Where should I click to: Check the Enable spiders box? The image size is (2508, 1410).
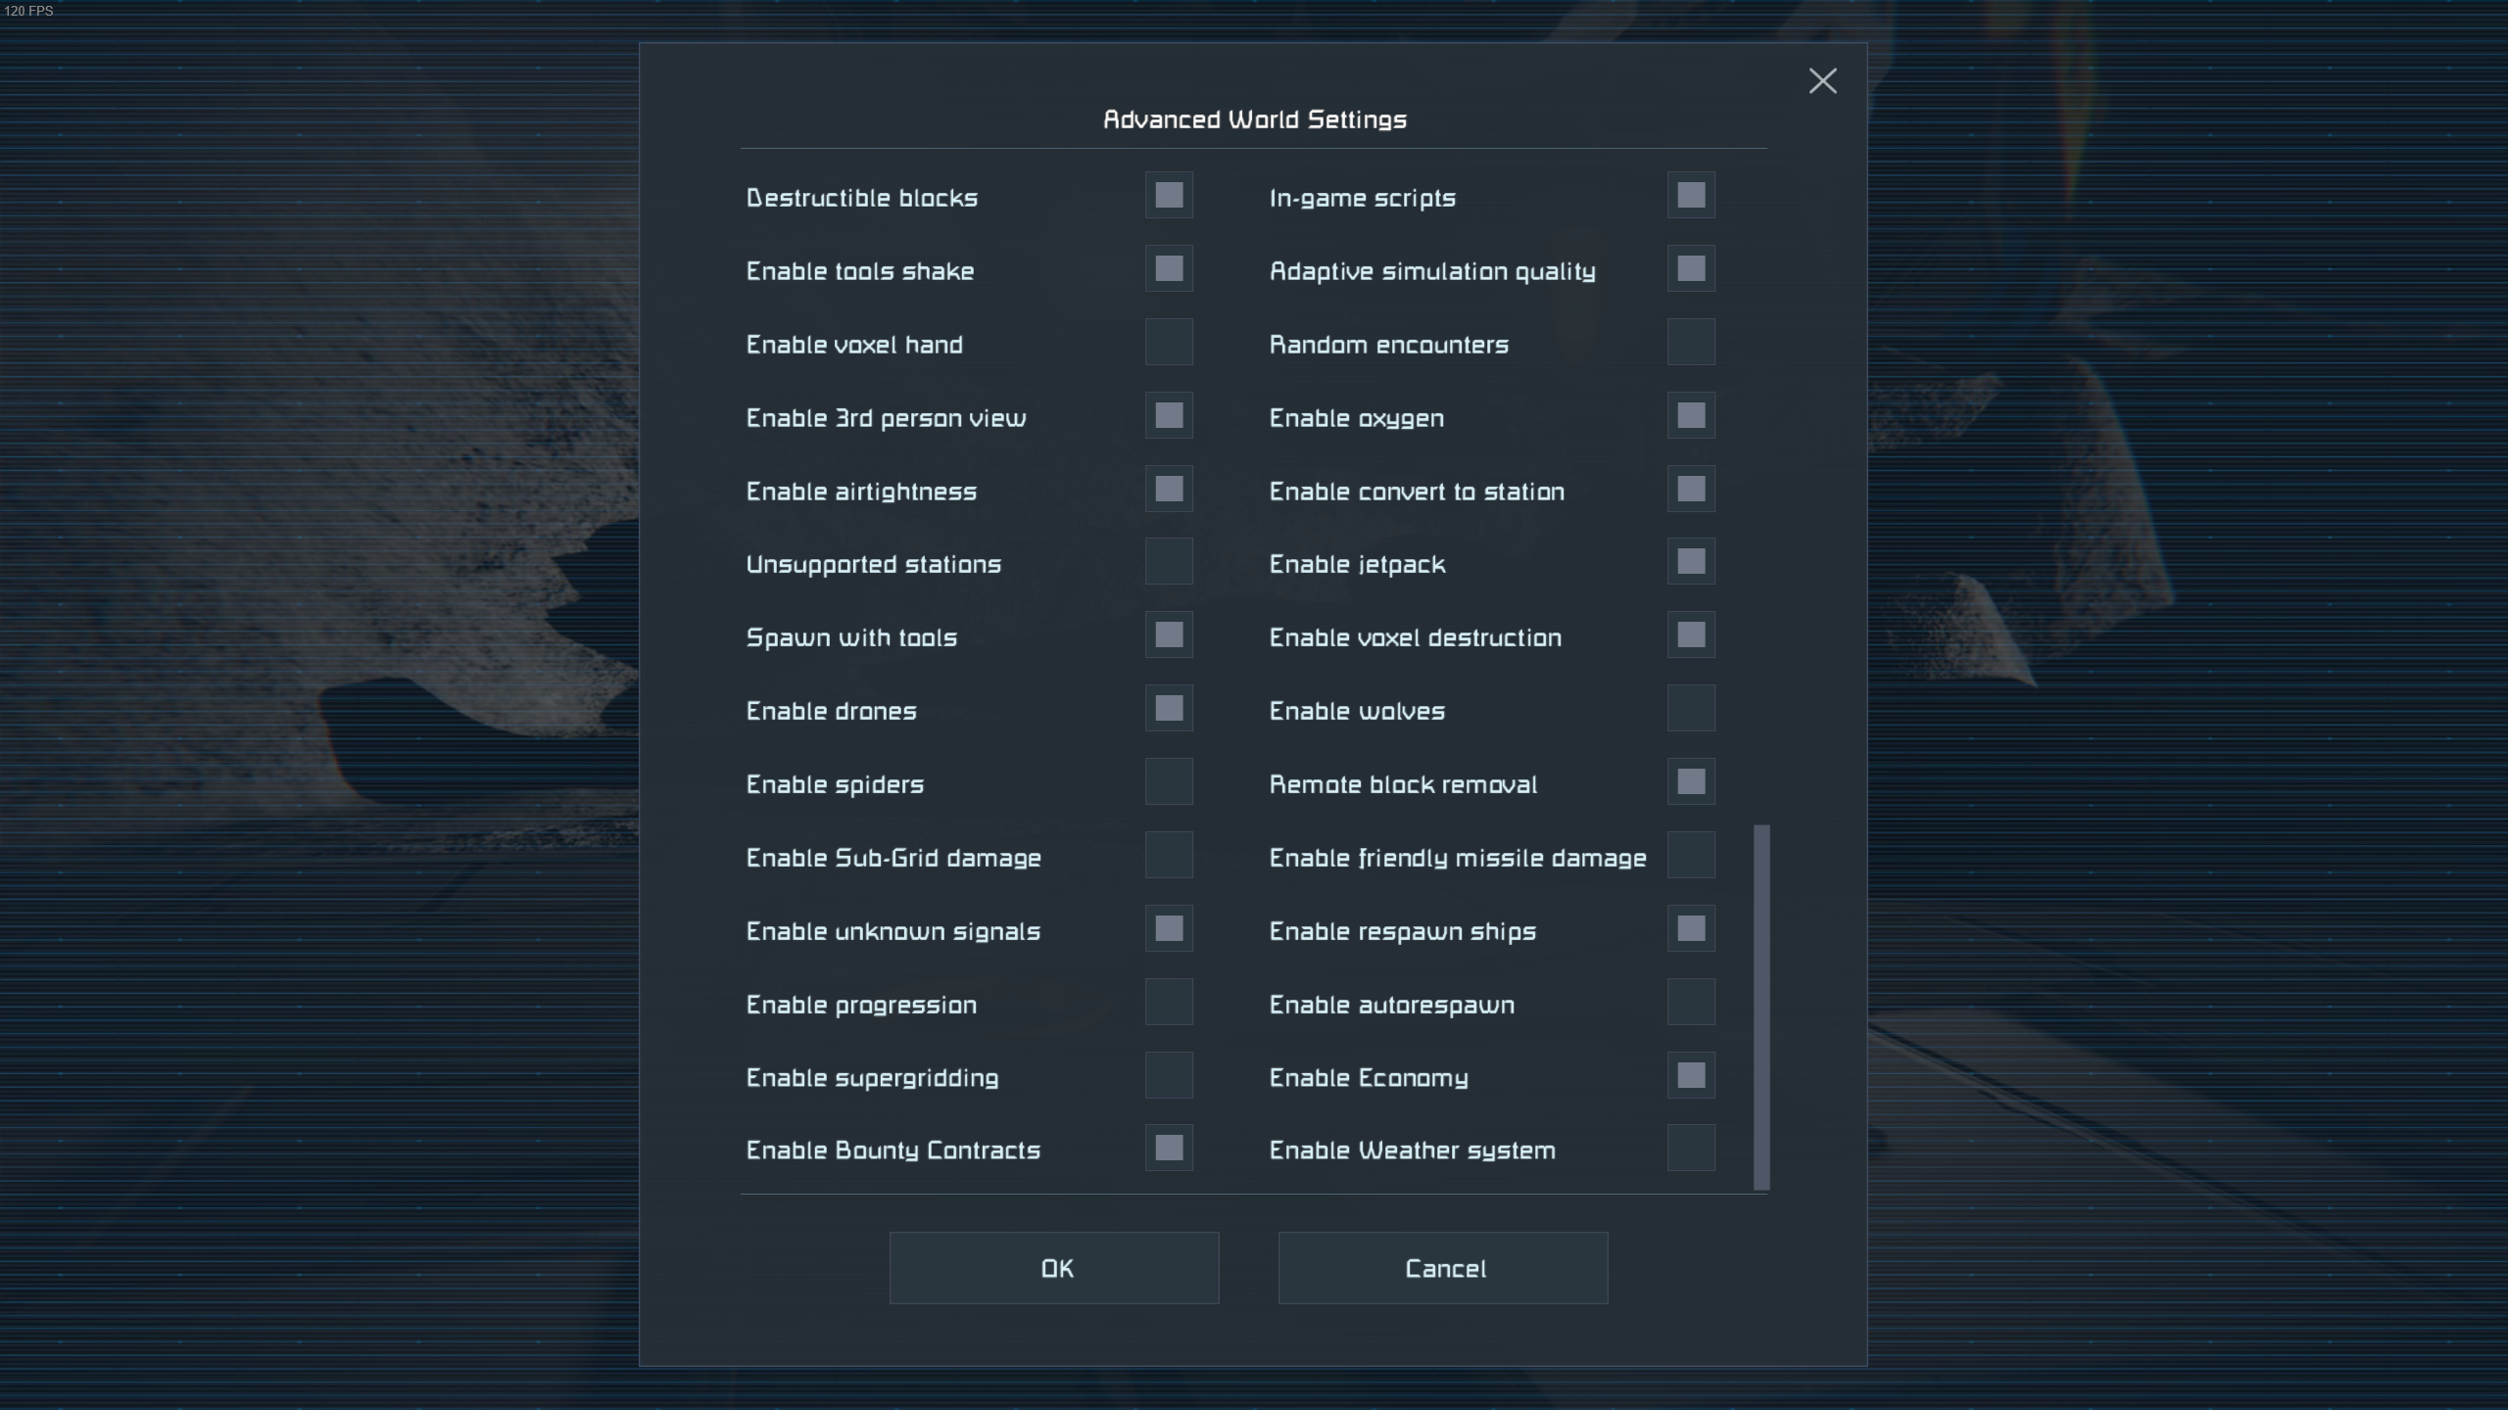[1169, 782]
